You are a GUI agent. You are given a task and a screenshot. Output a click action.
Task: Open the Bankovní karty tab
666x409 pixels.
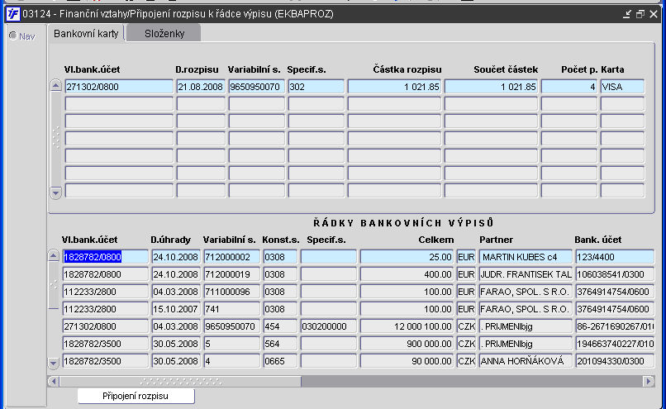coord(86,34)
